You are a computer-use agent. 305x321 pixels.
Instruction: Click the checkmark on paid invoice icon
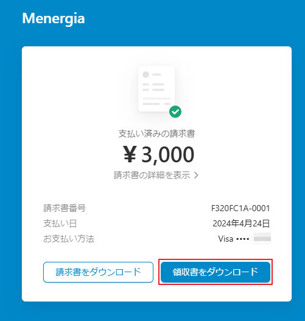click(x=175, y=112)
